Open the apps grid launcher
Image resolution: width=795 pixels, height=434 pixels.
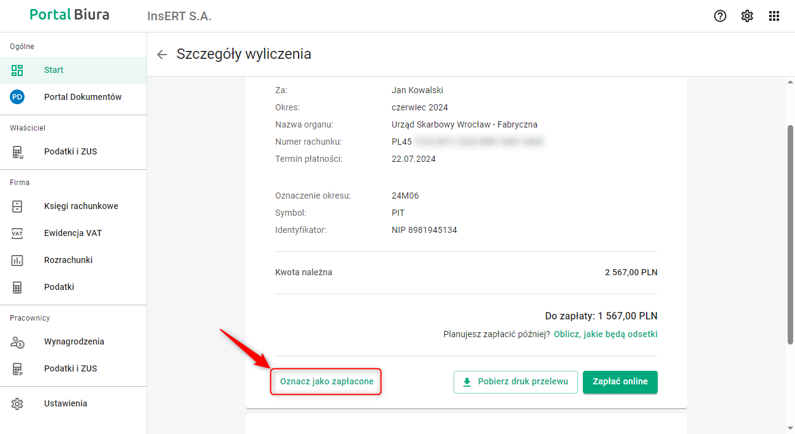pos(774,16)
